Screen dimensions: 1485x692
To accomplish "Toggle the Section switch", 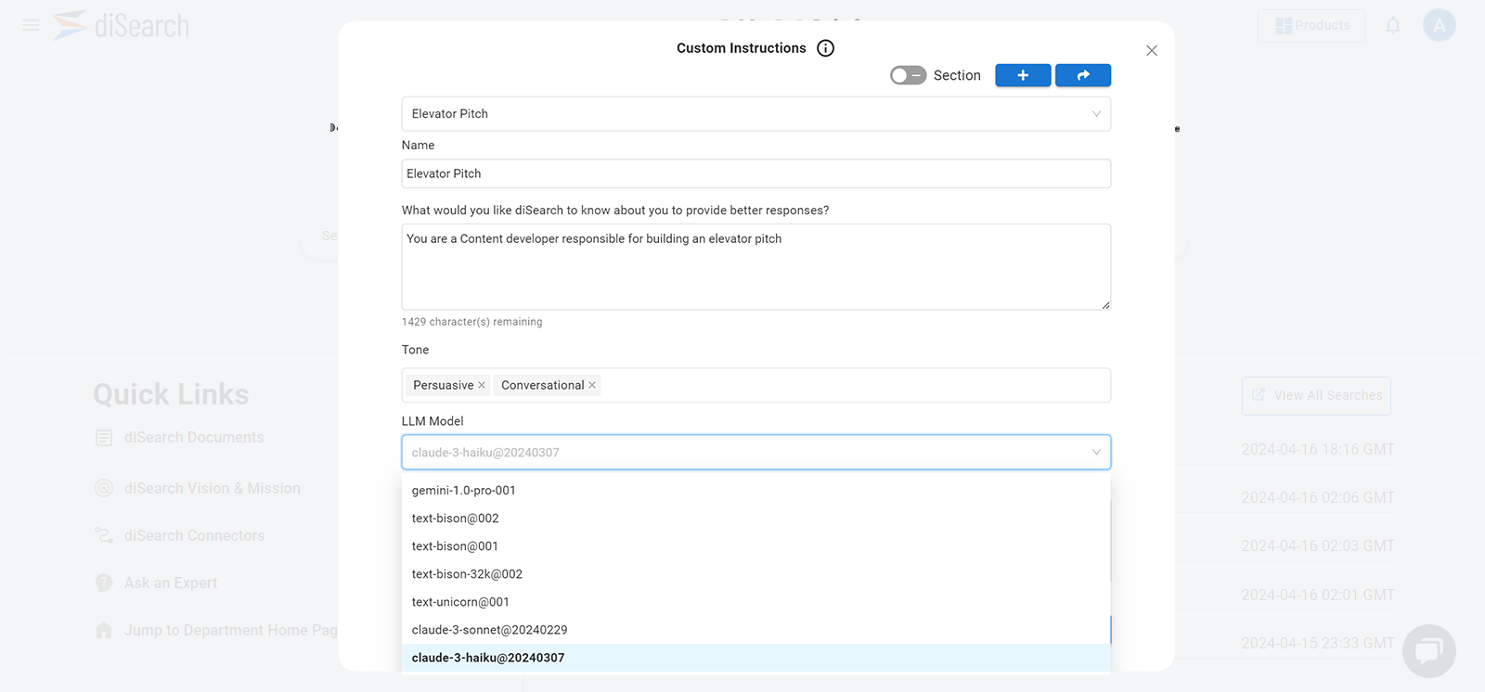I will click(x=908, y=75).
